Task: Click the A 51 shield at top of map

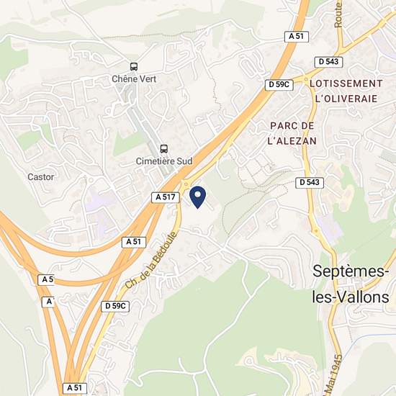Action: point(296,37)
